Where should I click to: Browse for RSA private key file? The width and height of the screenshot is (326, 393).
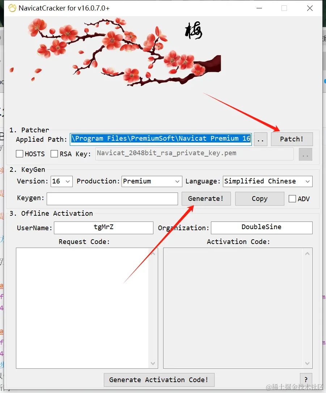[305, 154]
